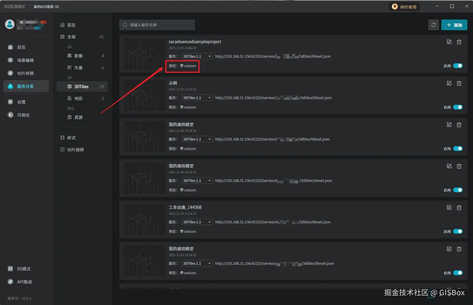Delete service dated 2025-11-06 14:38:36
473x305 pixels.
(x=459, y=125)
